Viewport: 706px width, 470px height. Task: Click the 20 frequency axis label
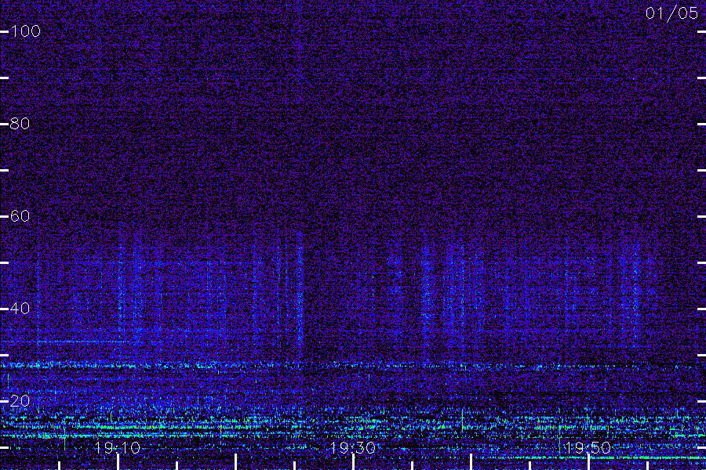(20, 401)
